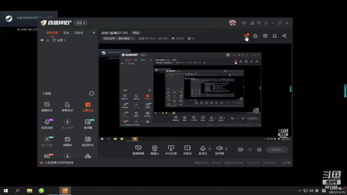
Task: Switch to the 可改名 scene tab
Action: click(79, 33)
